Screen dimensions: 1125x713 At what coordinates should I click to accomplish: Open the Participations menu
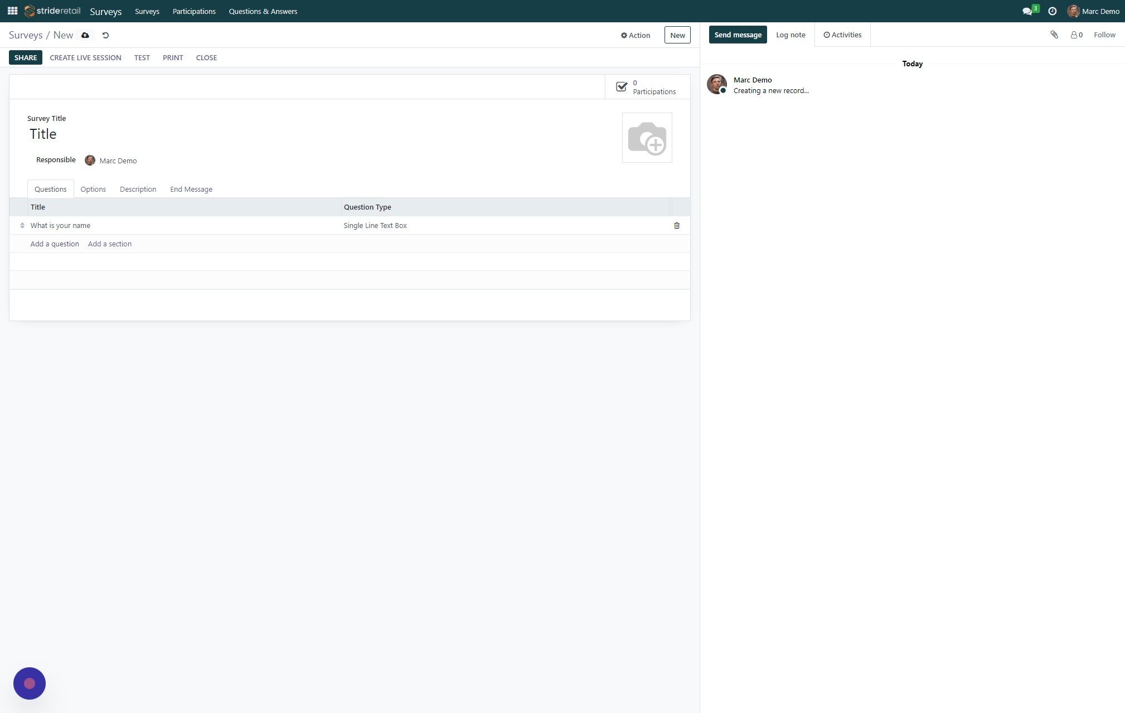tap(194, 11)
